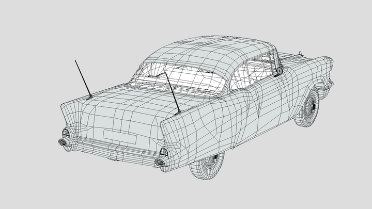372x209 pixels.
Task: Select the side window of the car
Action: click(x=252, y=71)
